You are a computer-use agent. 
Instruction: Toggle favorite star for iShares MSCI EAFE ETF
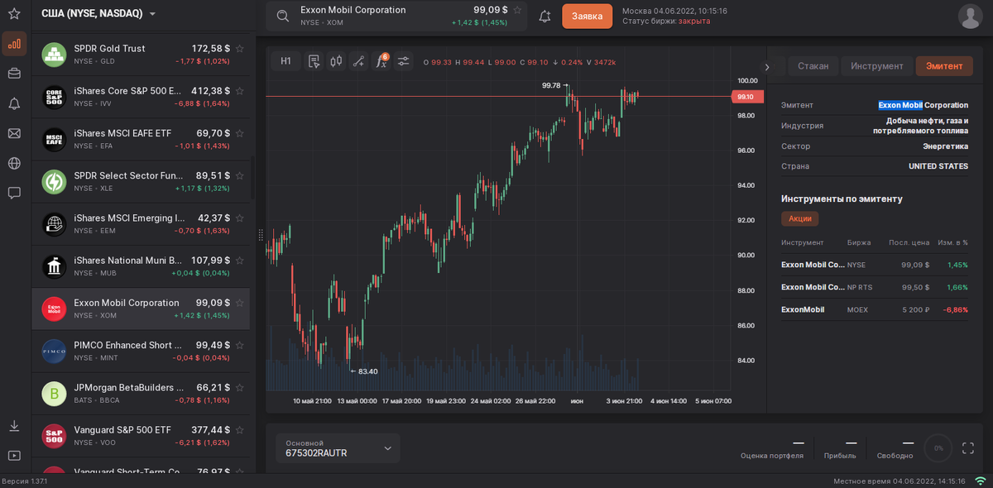point(240,132)
